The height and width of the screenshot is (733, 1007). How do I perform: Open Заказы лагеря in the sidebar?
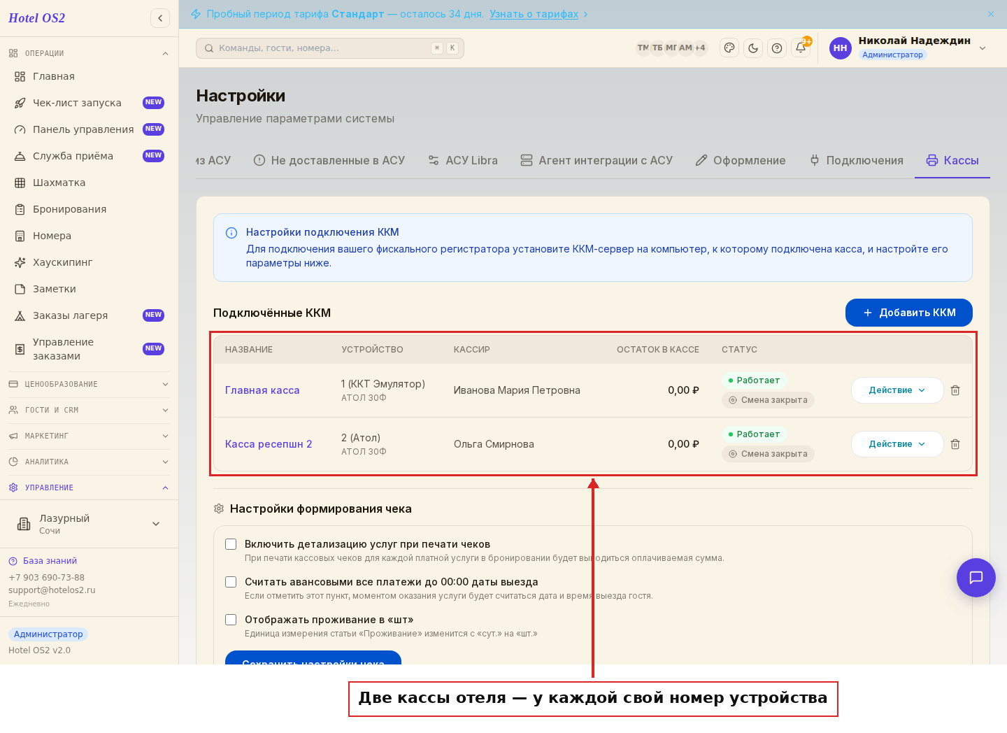(90, 315)
